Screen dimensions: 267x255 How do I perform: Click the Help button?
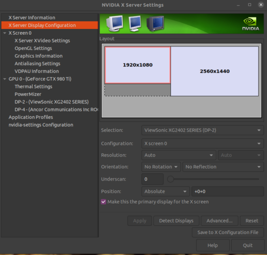[x=213, y=245]
